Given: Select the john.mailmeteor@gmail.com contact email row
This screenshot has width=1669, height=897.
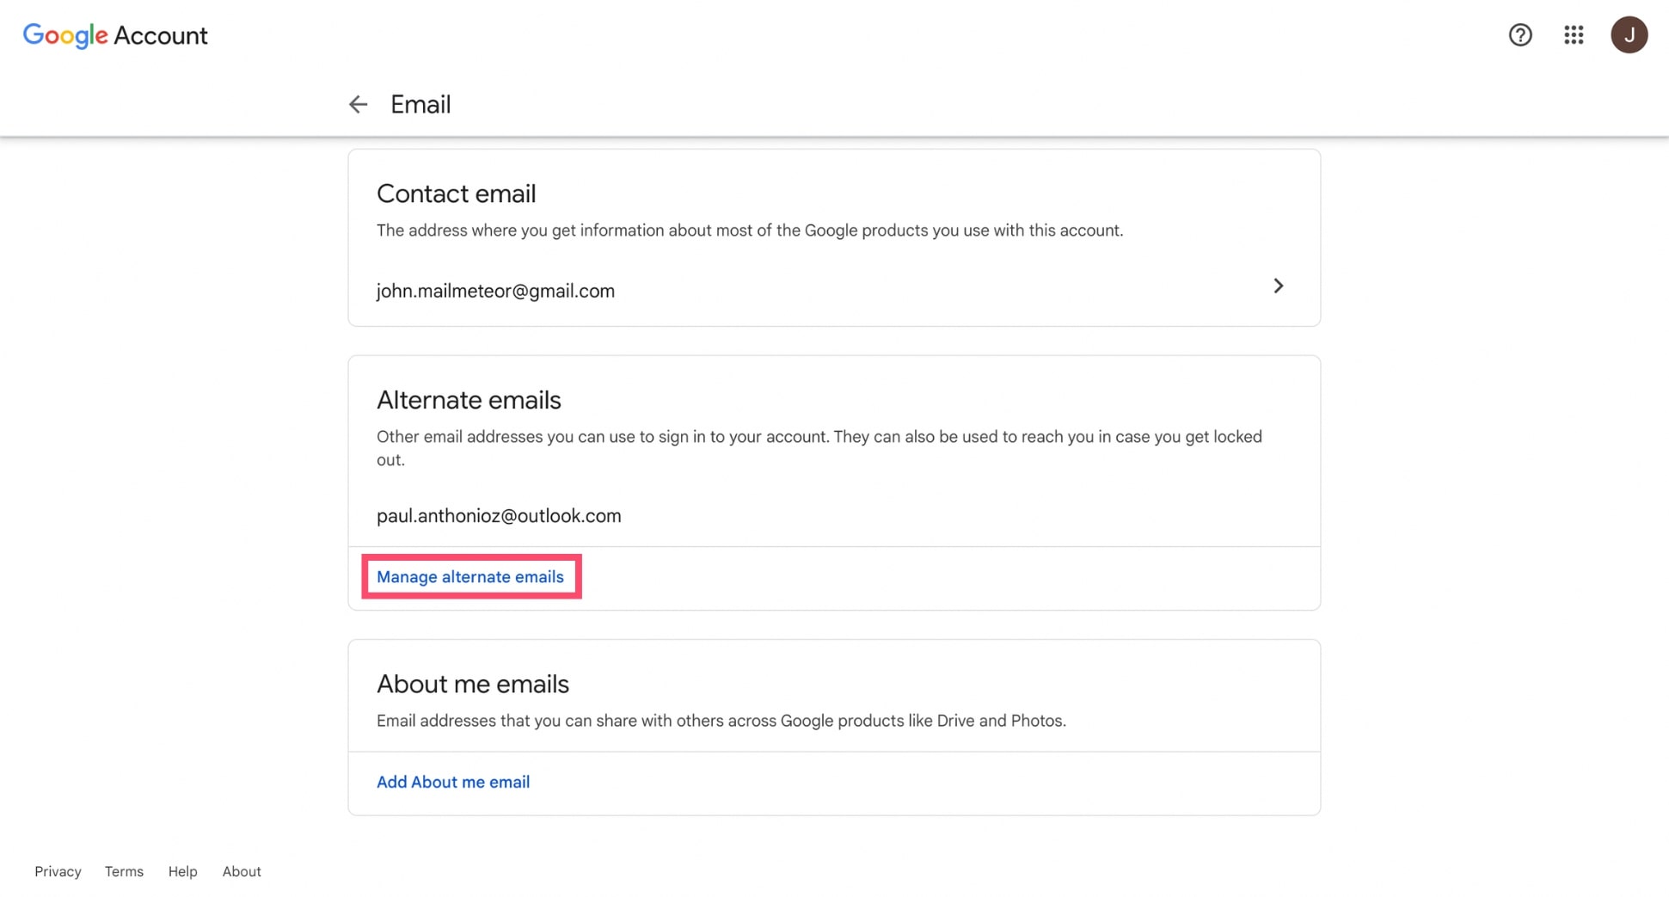Looking at the screenshot, I should coord(495,291).
